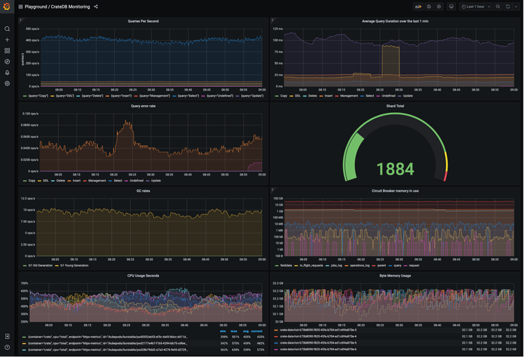Click info corner icon on Queries Per Second panel
Viewport: 525px width, 358px height.
[x=20, y=20]
